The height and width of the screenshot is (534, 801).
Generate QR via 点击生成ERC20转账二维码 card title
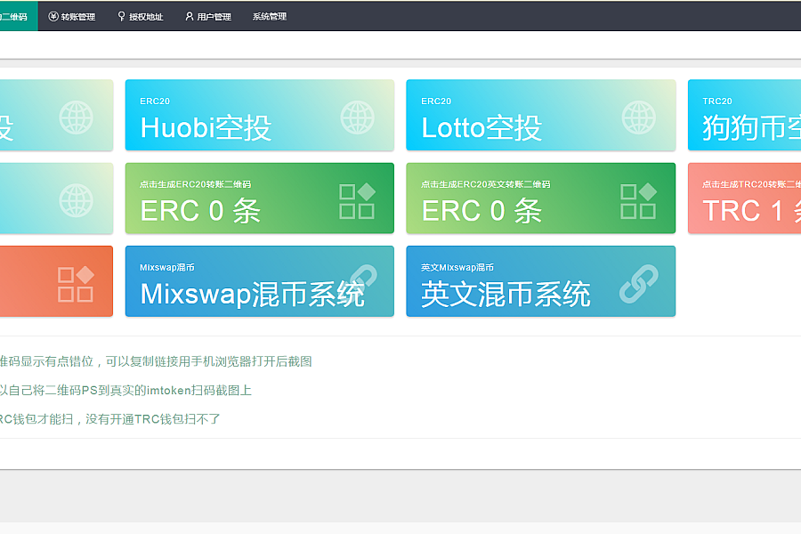[196, 184]
